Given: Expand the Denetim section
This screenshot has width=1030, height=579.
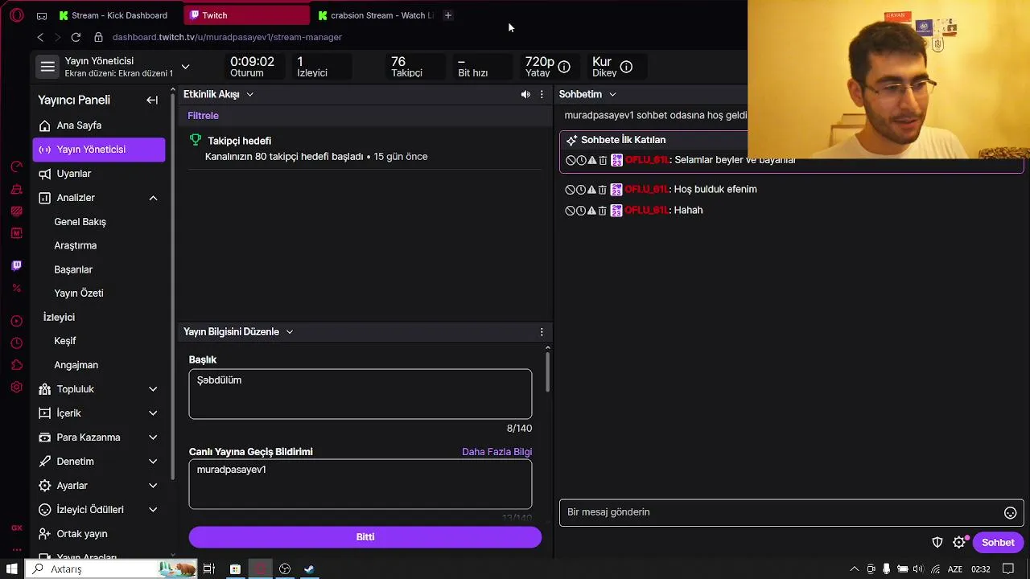Looking at the screenshot, I should tap(153, 462).
